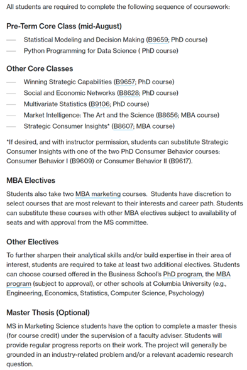Visit the B8607 course link

point(123,126)
